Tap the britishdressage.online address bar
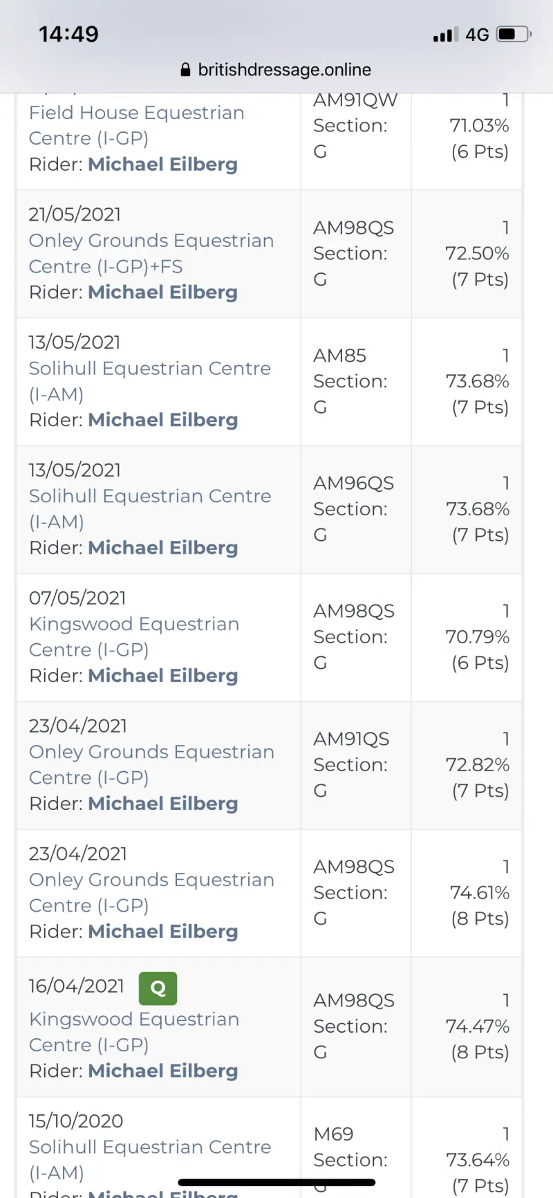This screenshot has width=553, height=1198. click(x=284, y=70)
